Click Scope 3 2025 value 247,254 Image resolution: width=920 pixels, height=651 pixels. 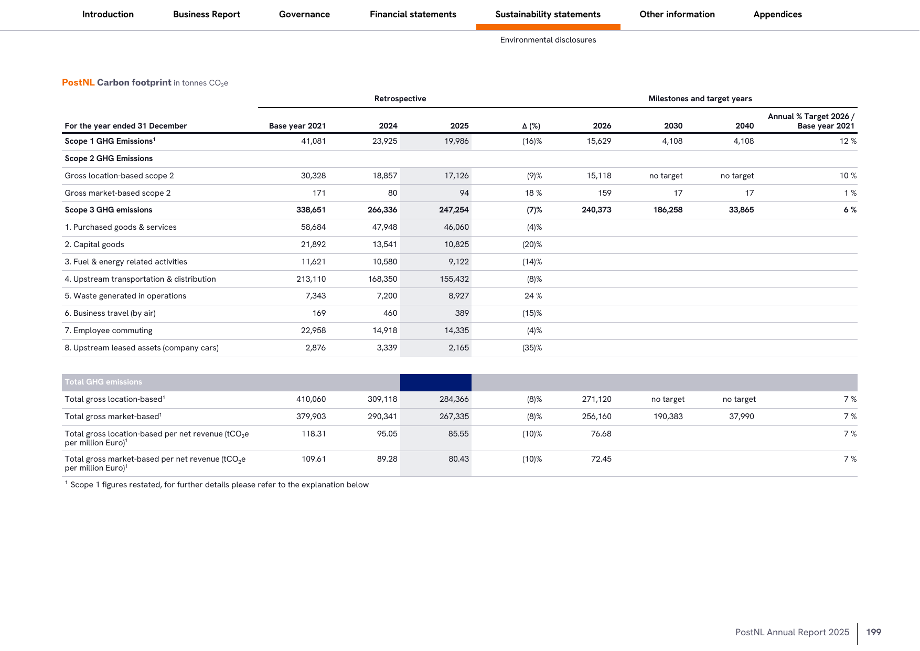454,210
